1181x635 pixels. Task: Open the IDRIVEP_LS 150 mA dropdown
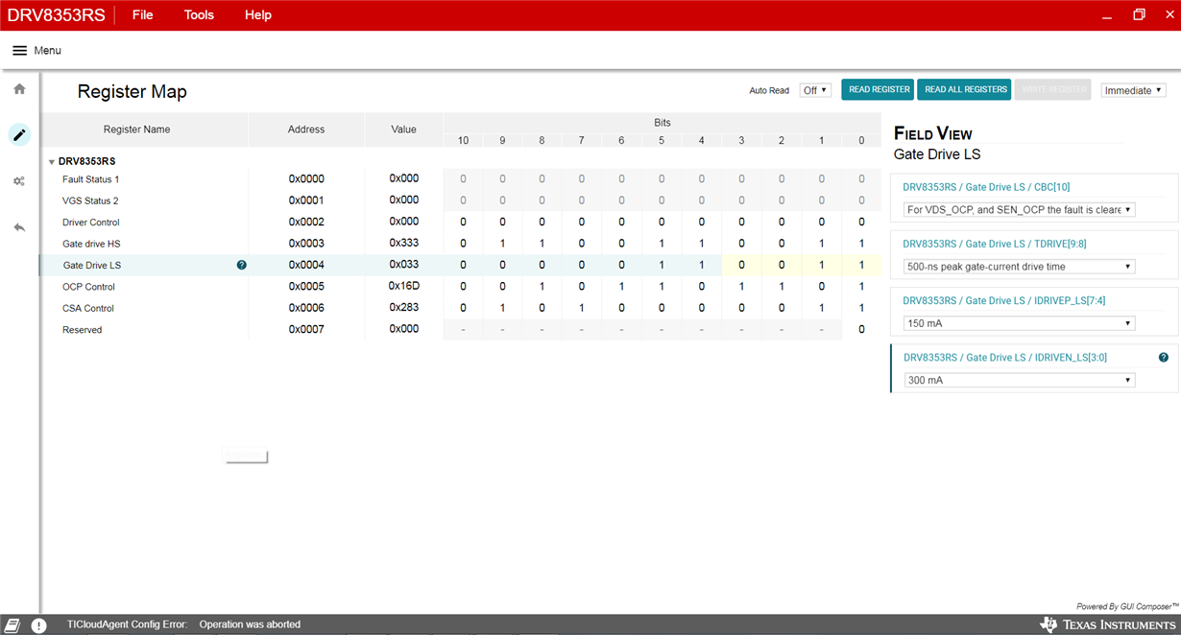point(1020,323)
